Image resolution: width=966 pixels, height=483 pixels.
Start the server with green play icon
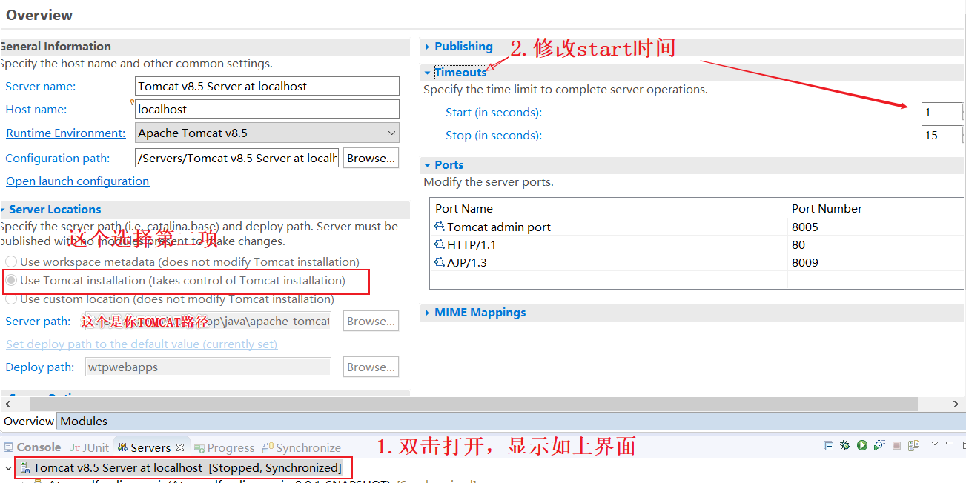coord(862,446)
